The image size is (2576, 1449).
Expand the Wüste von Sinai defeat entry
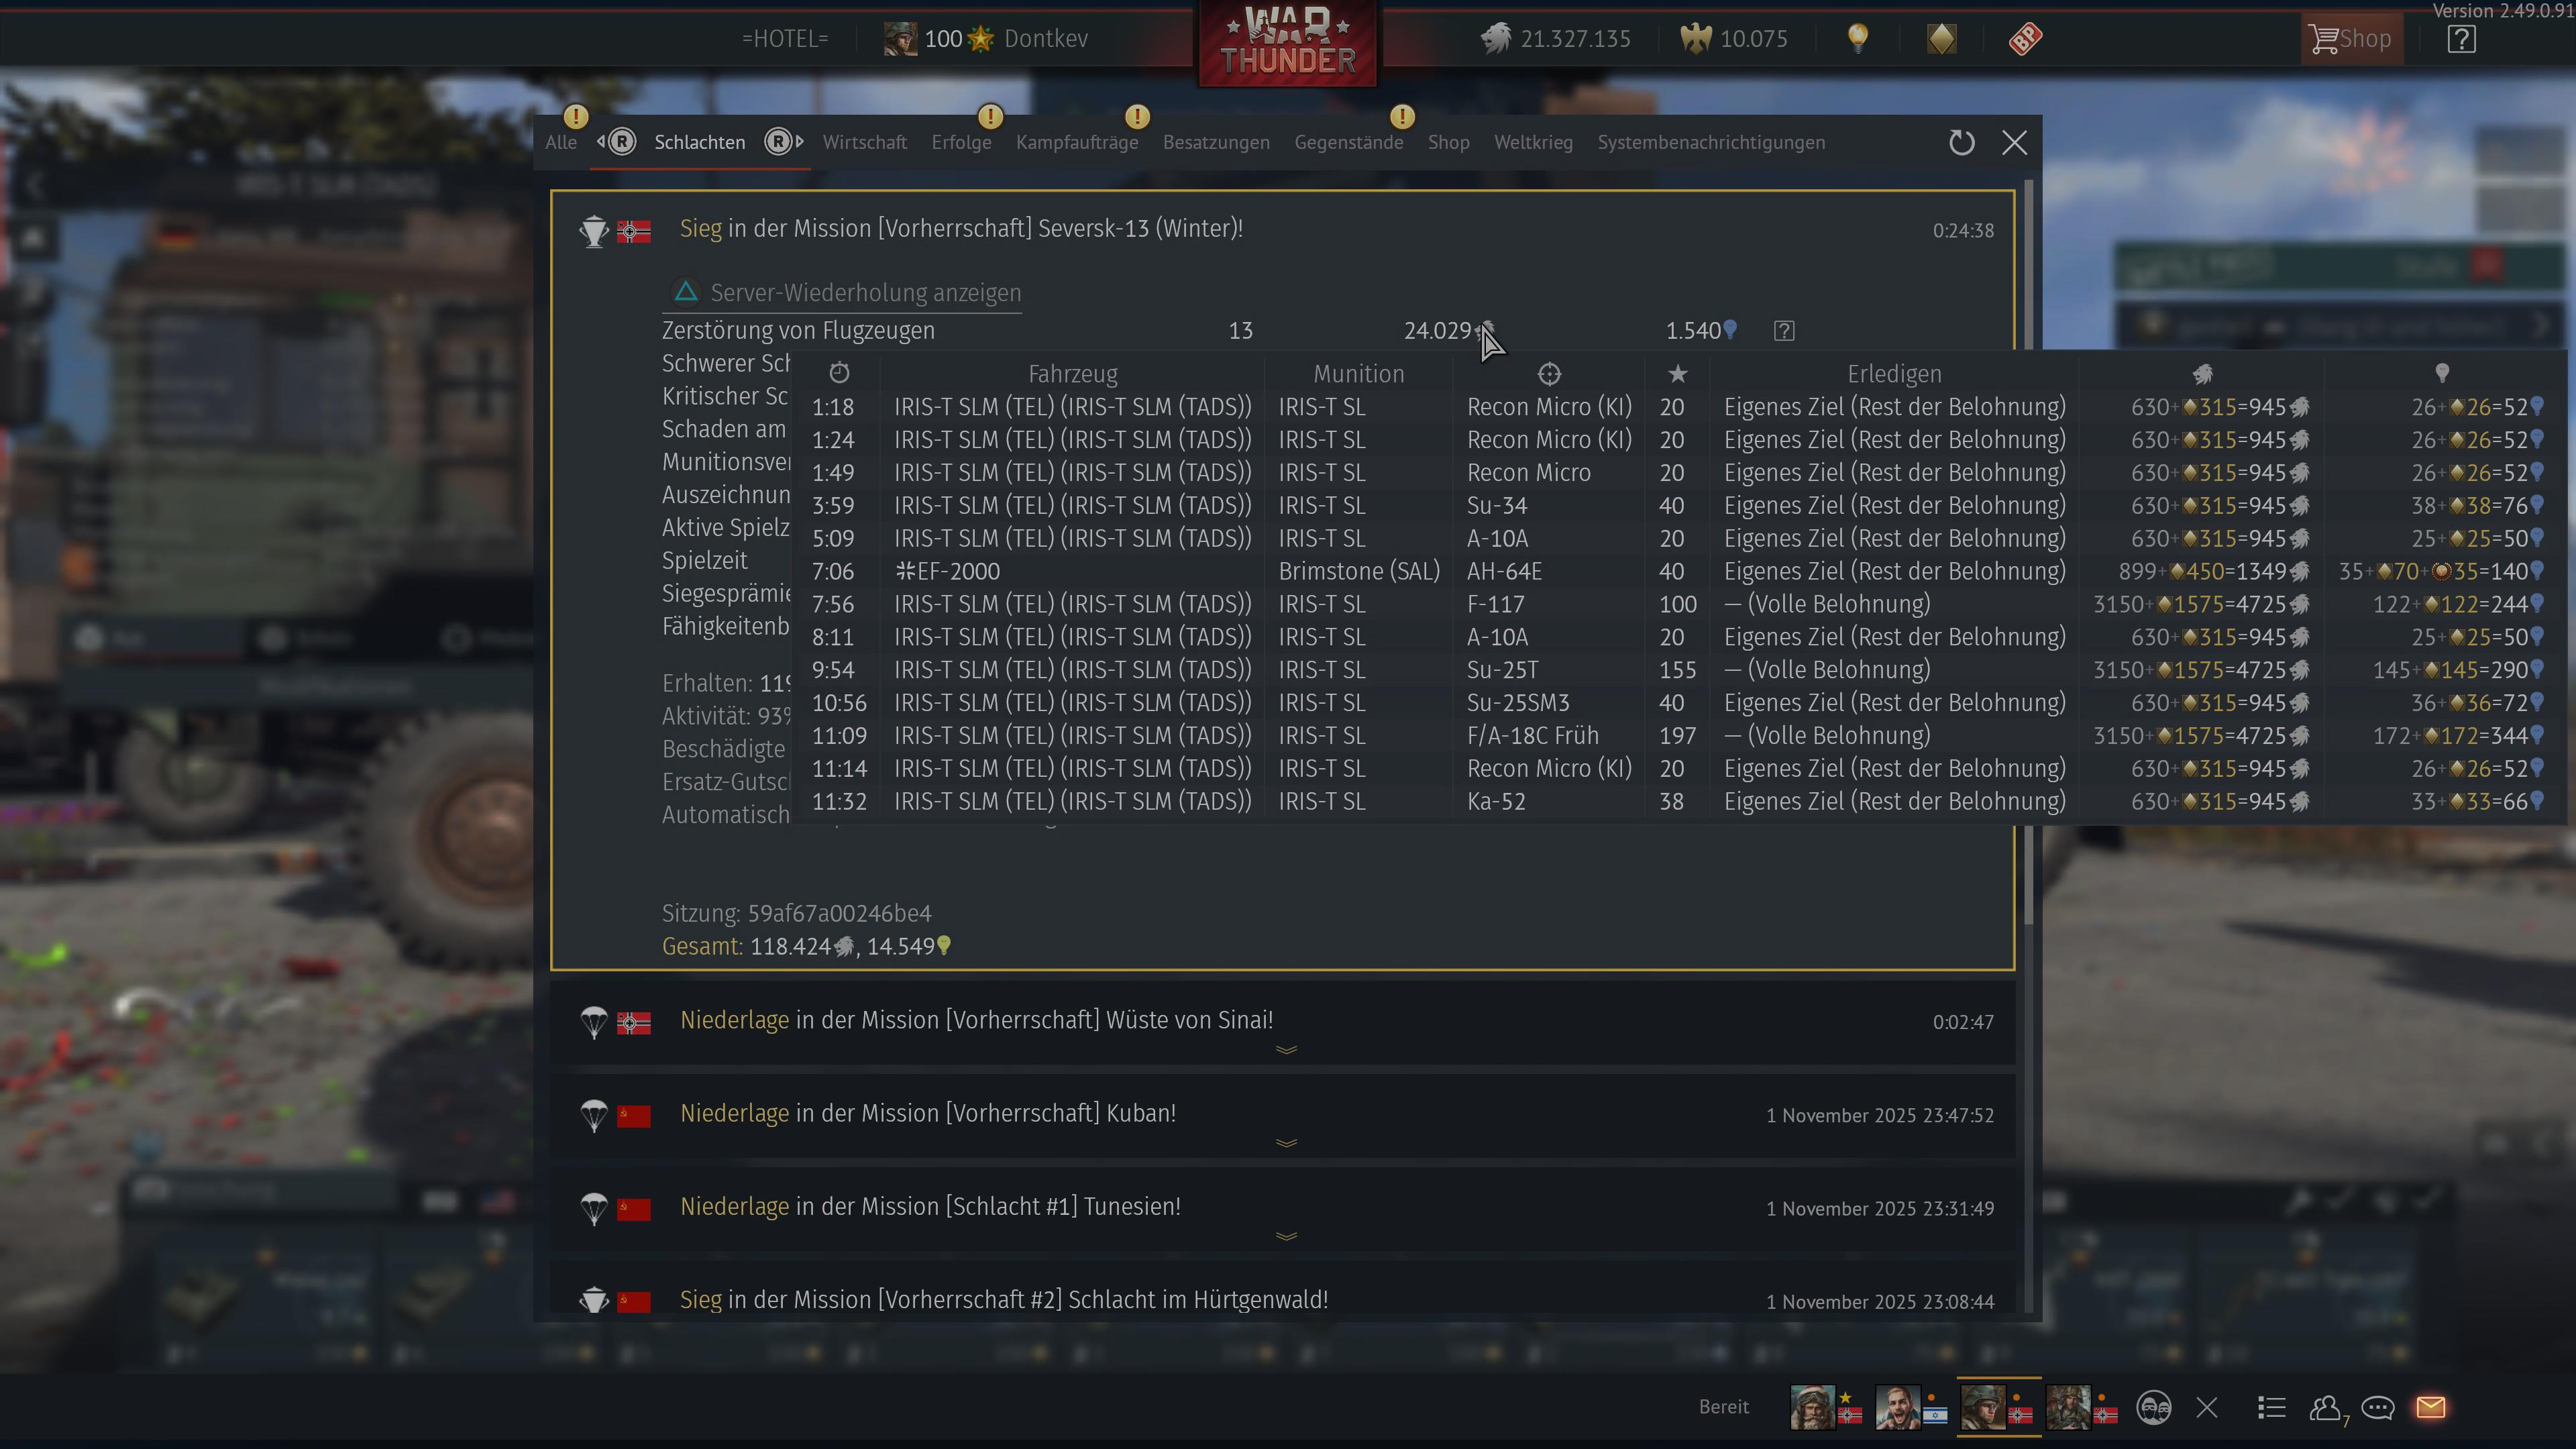pyautogui.click(x=1286, y=1050)
